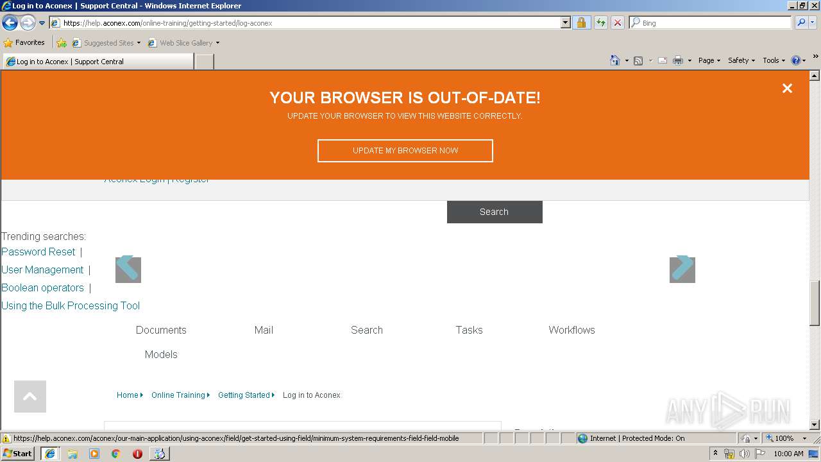Screen dimensions: 821x462
Task: Click the carousel previous arrow
Action: click(128, 269)
